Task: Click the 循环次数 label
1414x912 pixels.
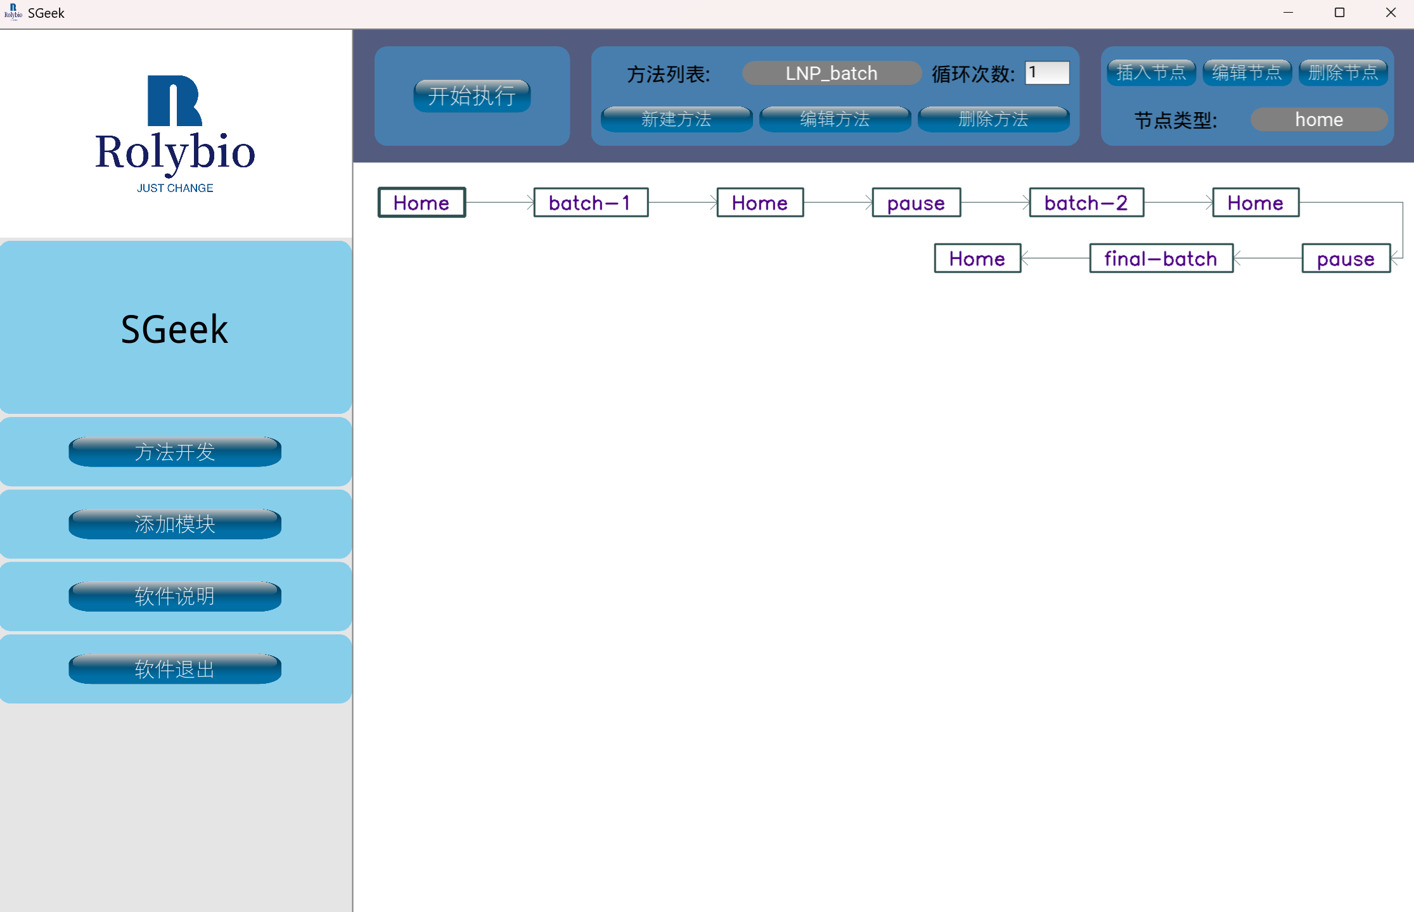Action: [974, 74]
